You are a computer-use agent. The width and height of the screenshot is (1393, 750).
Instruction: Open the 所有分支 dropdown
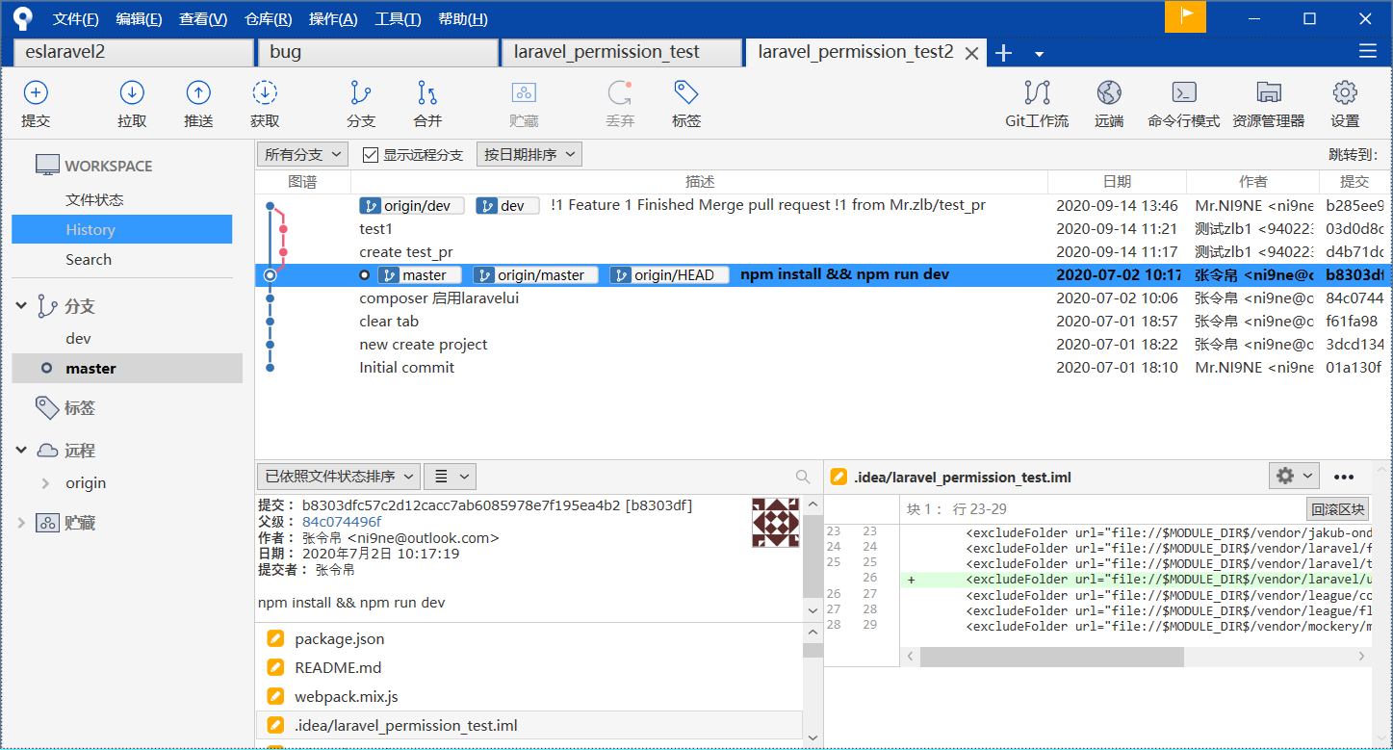(303, 154)
